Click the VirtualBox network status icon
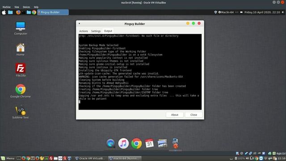Image resolution: width=286 pixels, height=161 pixels. point(250,153)
